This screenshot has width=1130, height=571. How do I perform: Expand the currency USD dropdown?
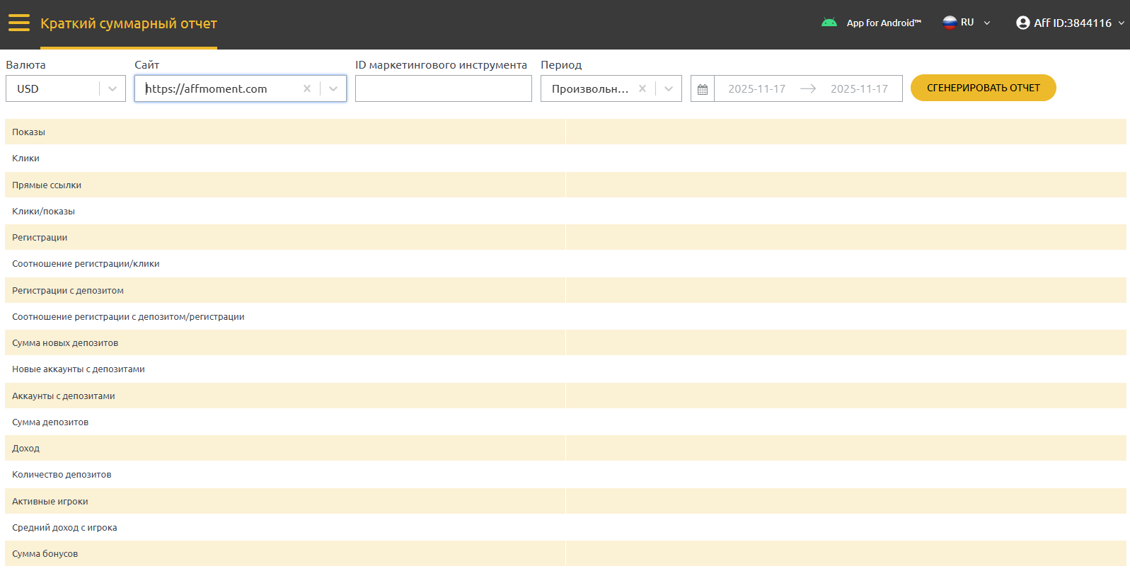[112, 89]
